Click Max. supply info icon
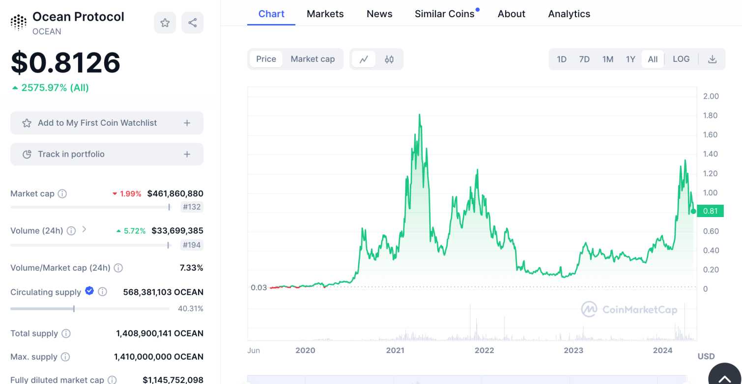 point(65,357)
